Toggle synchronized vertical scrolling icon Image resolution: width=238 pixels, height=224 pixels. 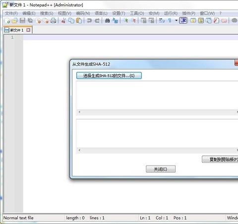pos(143,21)
